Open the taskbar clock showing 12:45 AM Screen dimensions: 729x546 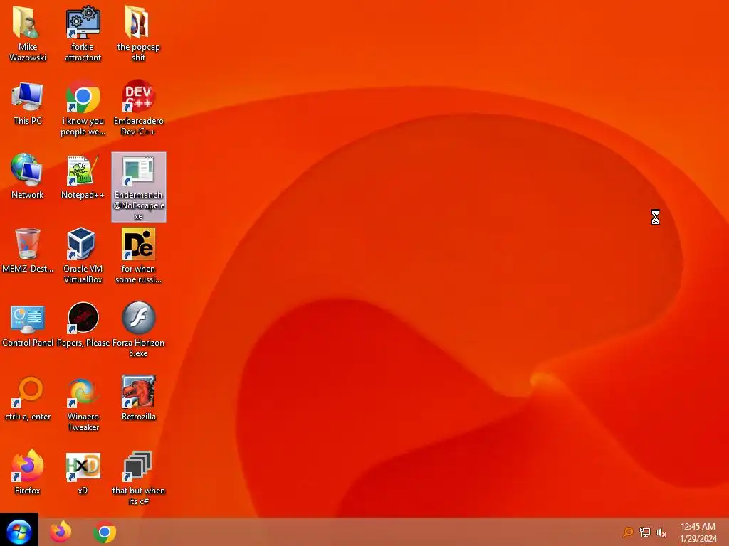[698, 532]
